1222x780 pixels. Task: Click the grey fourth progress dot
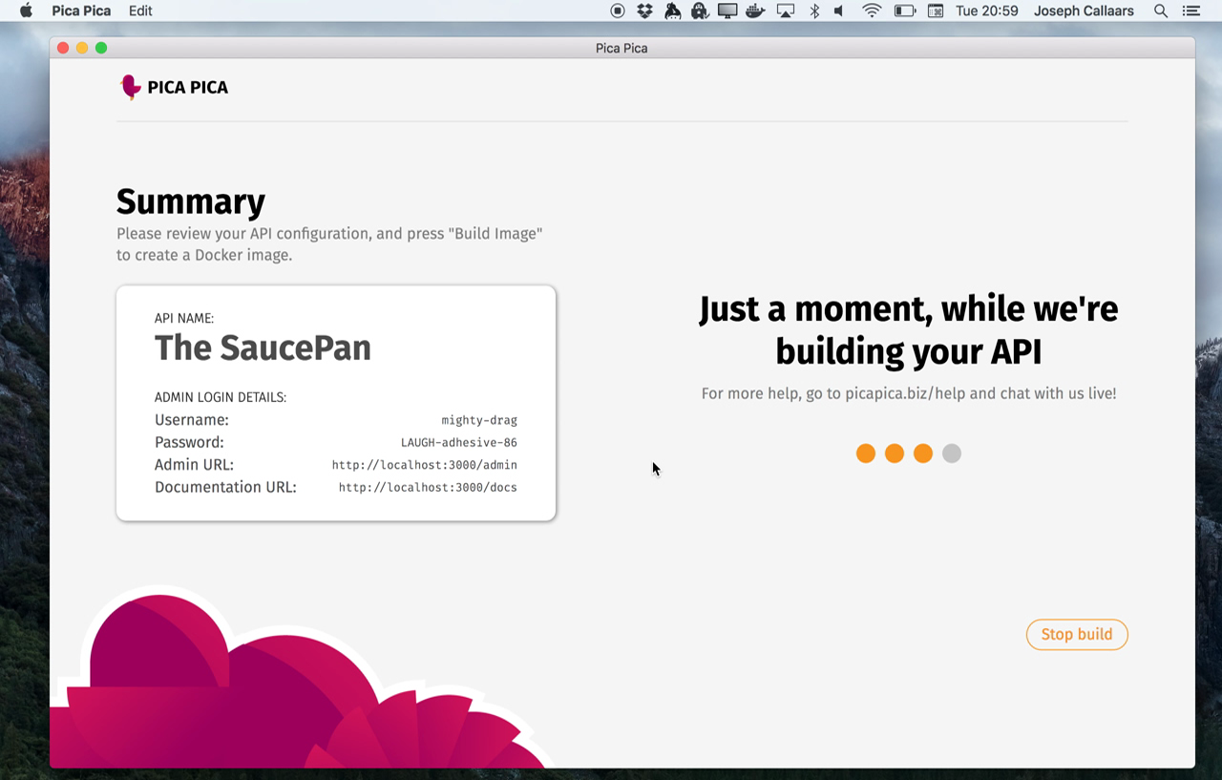pyautogui.click(x=952, y=453)
